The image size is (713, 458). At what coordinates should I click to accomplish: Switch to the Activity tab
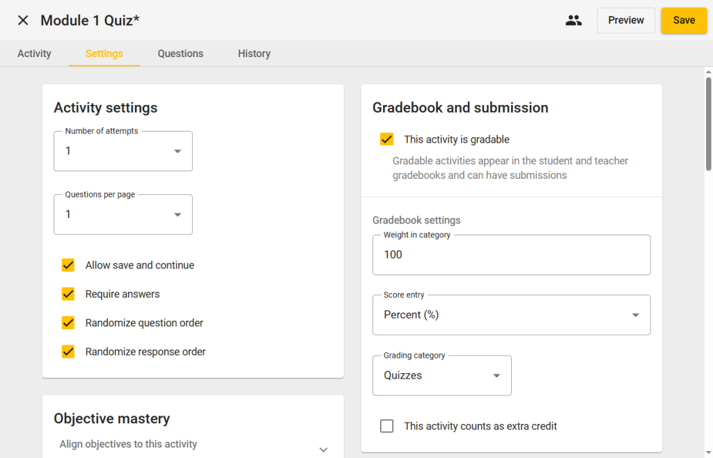[34, 54]
